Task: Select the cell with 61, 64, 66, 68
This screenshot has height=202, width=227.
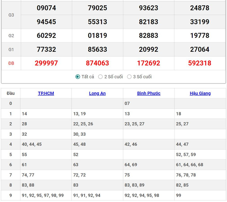Action: pos(189,165)
